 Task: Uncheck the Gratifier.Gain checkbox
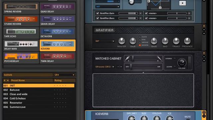98,13
